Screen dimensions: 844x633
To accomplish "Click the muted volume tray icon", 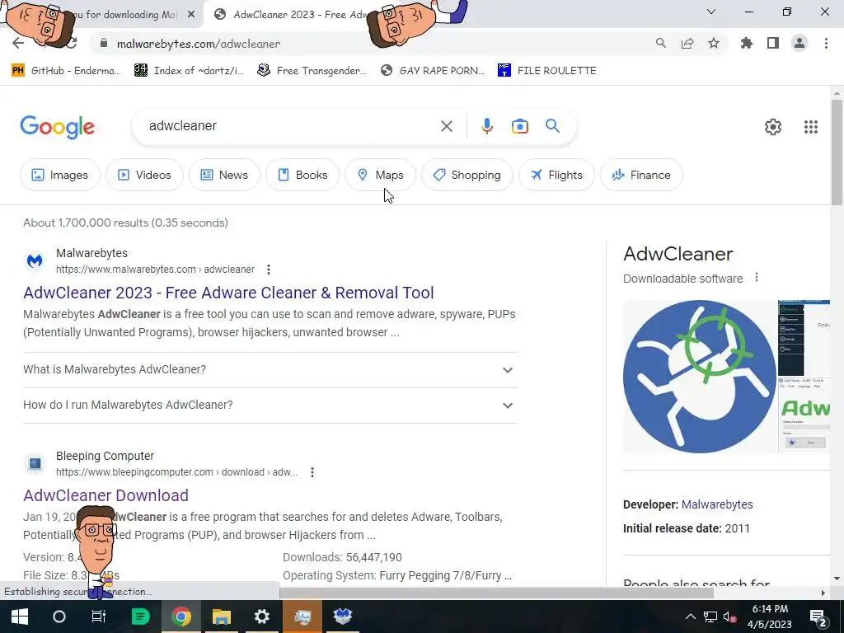I will (x=729, y=617).
